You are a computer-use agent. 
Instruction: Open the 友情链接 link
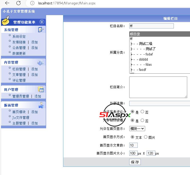tap(19, 42)
